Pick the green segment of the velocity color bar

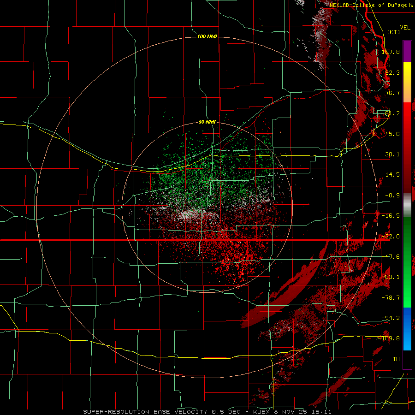(407, 262)
